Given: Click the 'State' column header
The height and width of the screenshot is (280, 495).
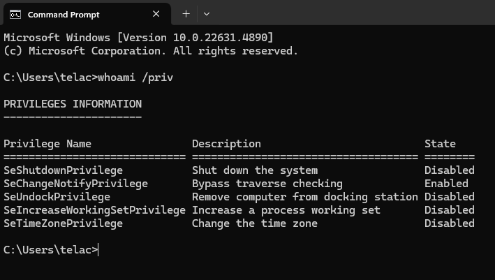Looking at the screenshot, I should pyautogui.click(x=440, y=144).
